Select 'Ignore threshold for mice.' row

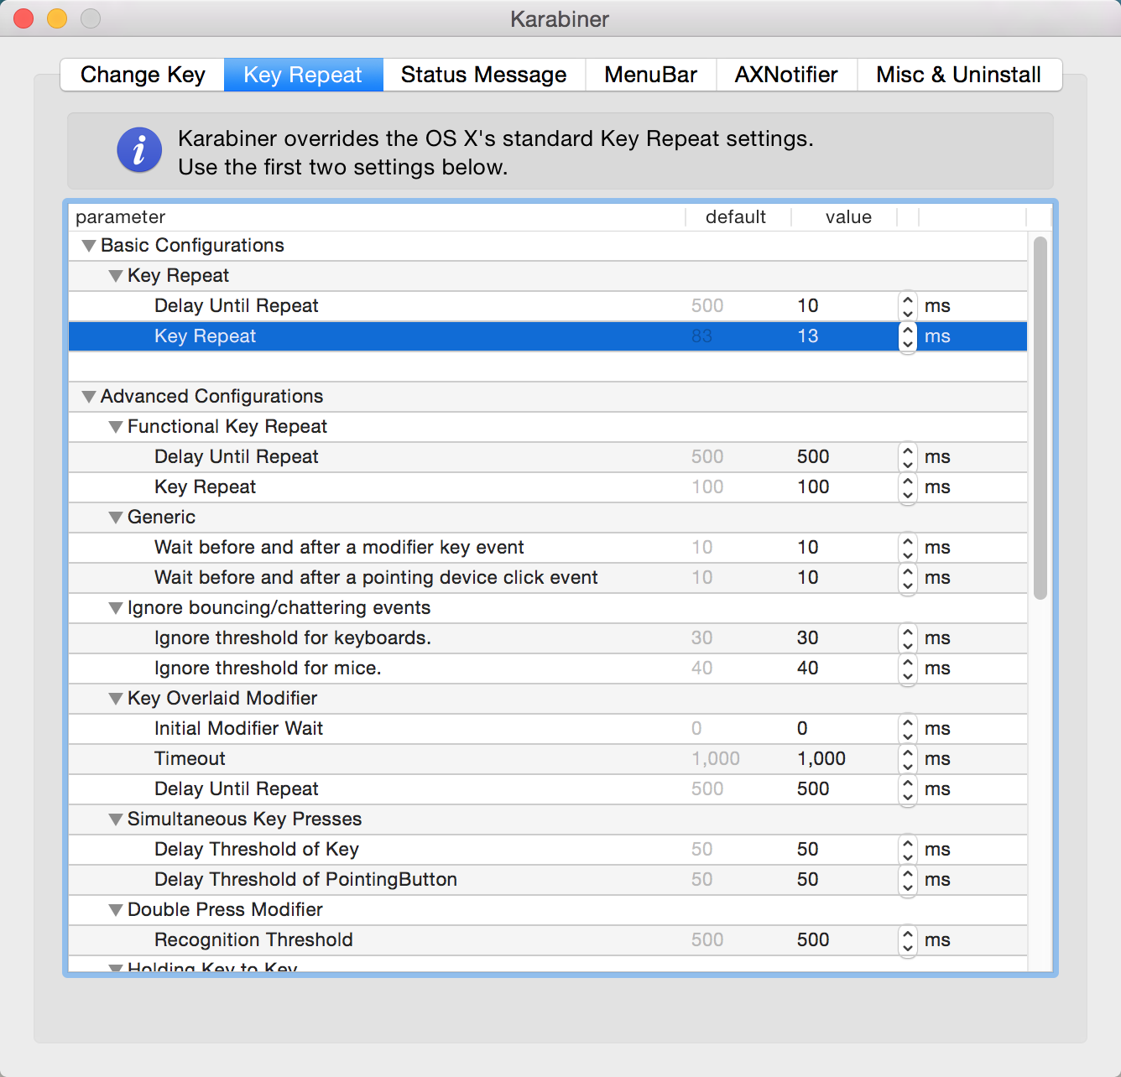548,669
